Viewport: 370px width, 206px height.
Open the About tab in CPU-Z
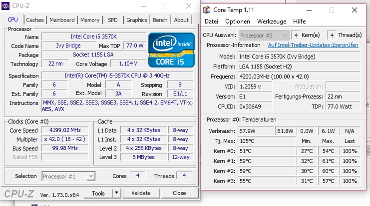click(x=181, y=20)
